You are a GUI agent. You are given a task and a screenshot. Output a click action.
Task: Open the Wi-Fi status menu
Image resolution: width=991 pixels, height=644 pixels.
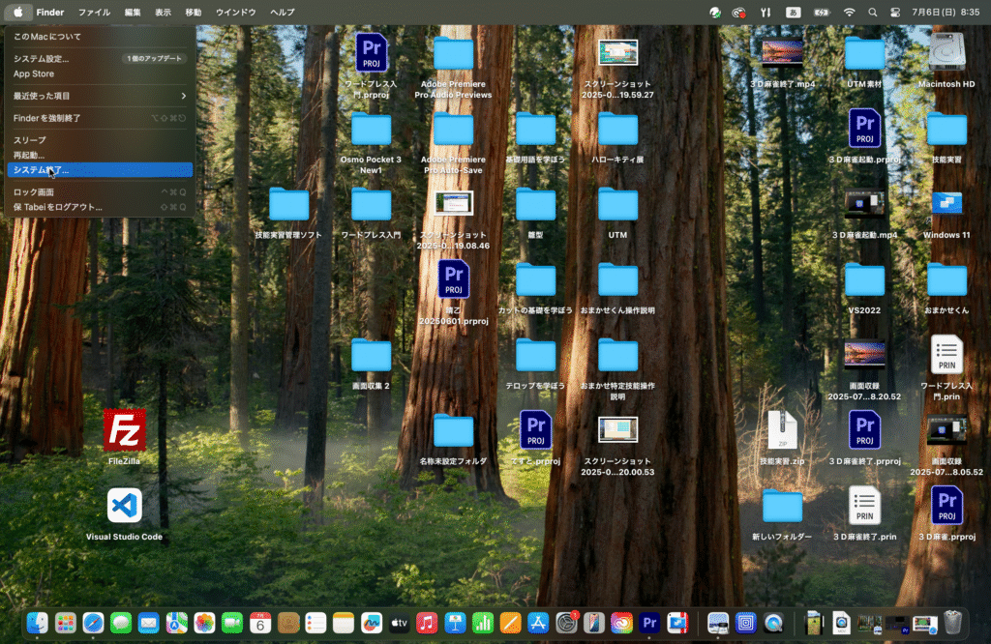coord(849,13)
